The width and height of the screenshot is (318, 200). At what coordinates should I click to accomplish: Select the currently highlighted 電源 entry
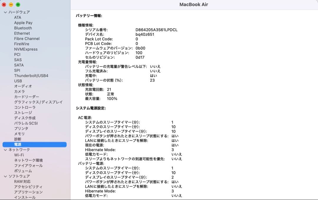click(x=19, y=144)
